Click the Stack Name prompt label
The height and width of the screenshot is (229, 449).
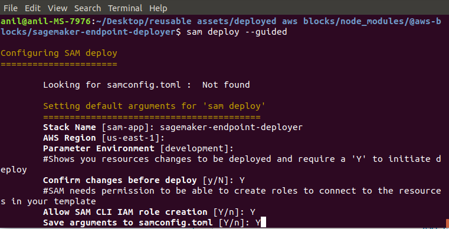click(x=70, y=127)
